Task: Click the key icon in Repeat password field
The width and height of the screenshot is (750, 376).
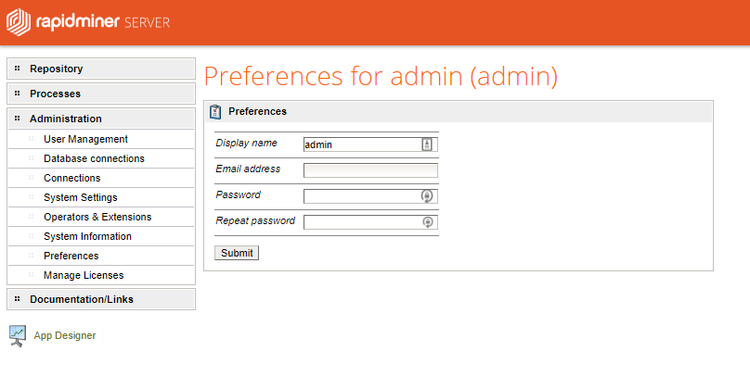Action: tap(427, 222)
